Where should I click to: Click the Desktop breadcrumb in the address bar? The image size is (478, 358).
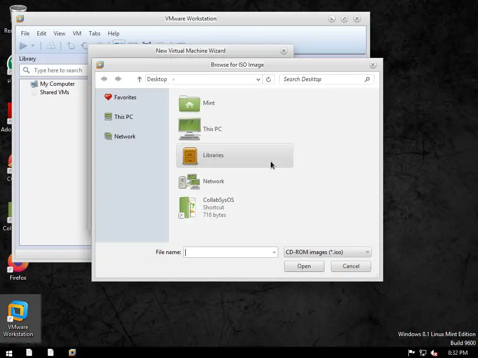(x=157, y=79)
